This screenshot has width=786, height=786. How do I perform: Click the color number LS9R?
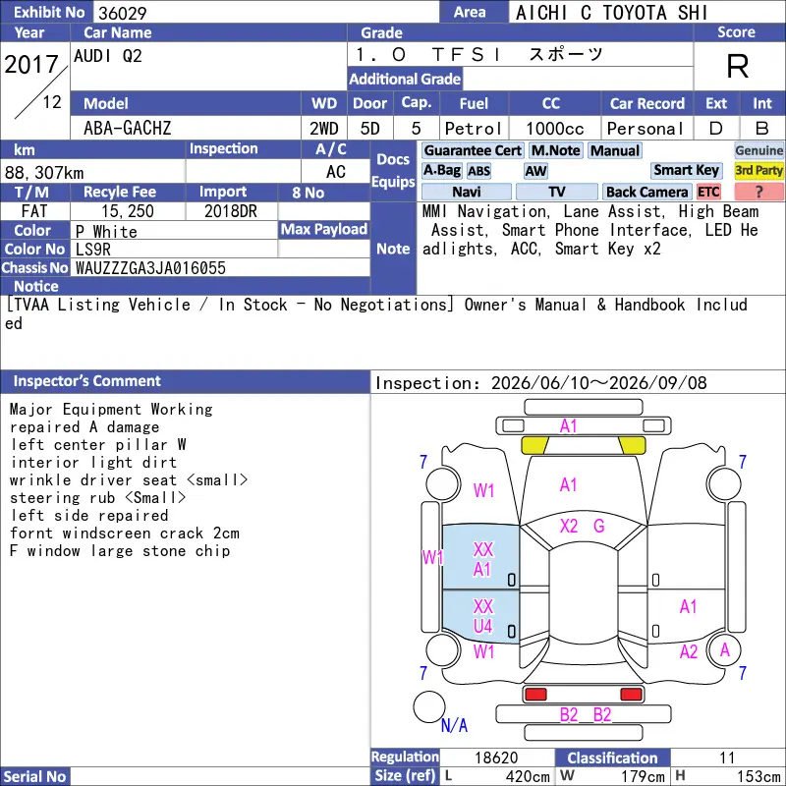[x=92, y=250]
